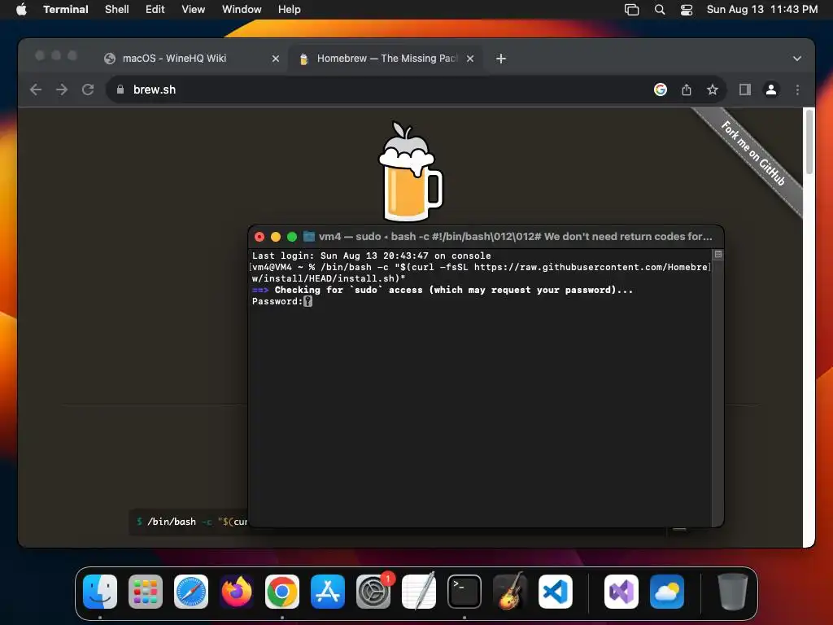Open the Edit menu
Image resolution: width=833 pixels, height=625 pixels.
pyautogui.click(x=155, y=9)
